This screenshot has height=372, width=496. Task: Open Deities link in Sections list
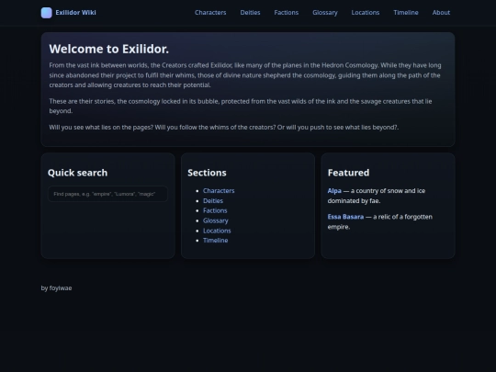213,201
